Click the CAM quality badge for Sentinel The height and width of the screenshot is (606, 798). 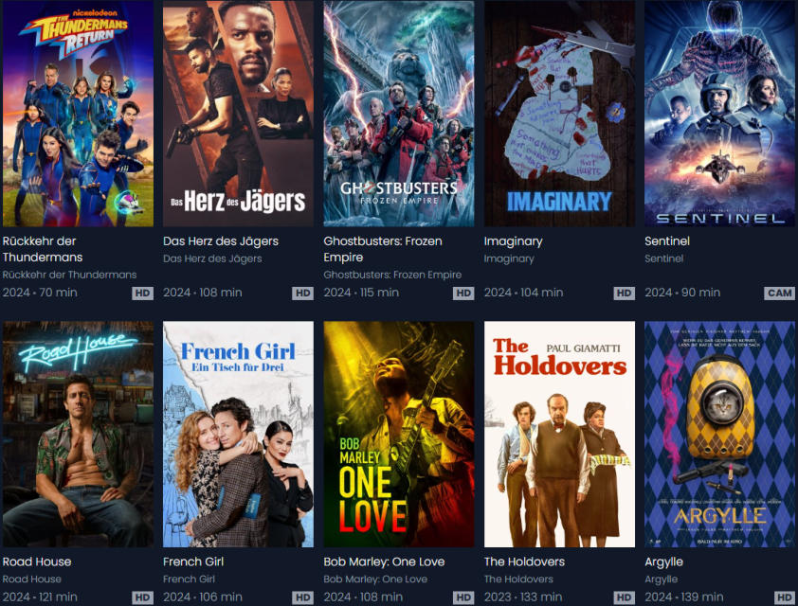(779, 294)
